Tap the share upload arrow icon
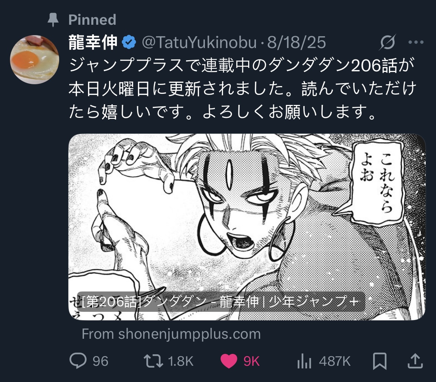The width and height of the screenshot is (436, 382). 415,361
